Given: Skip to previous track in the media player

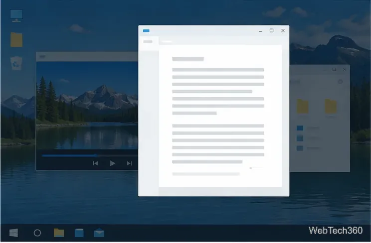Looking at the screenshot, I should coord(95,163).
